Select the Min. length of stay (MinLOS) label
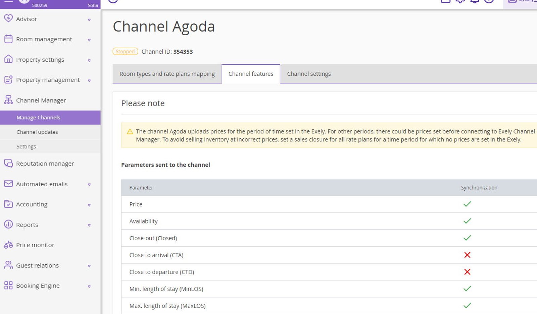The image size is (537, 314). point(166,289)
